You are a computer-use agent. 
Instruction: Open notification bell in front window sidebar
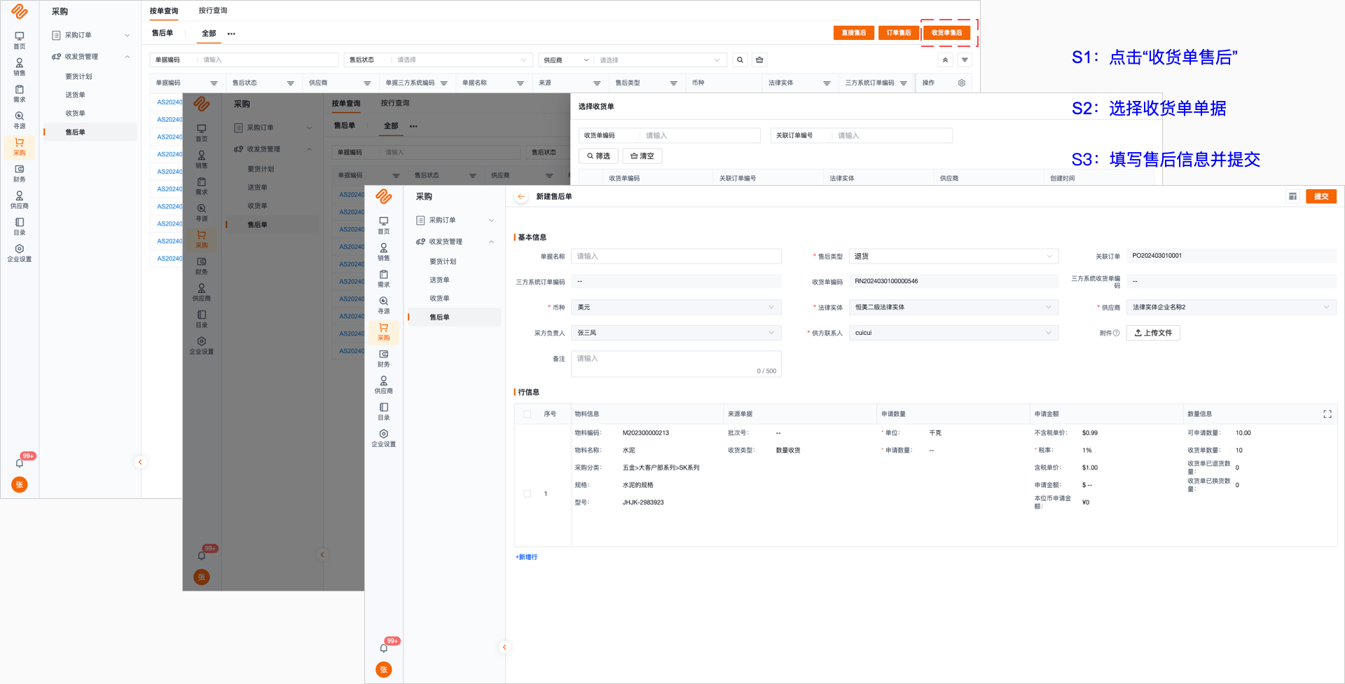(x=384, y=648)
